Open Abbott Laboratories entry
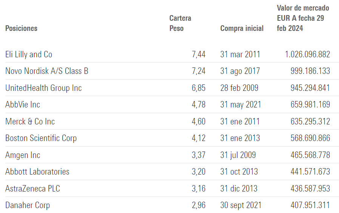Image resolution: width=339 pixels, height=213 pixels. point(37,172)
